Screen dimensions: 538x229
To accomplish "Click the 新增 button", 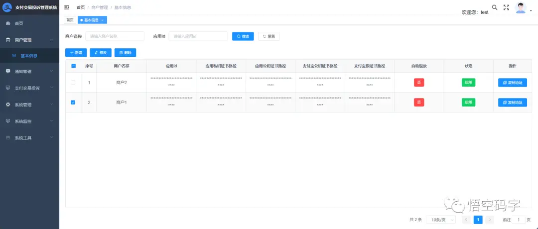I will pos(76,52).
